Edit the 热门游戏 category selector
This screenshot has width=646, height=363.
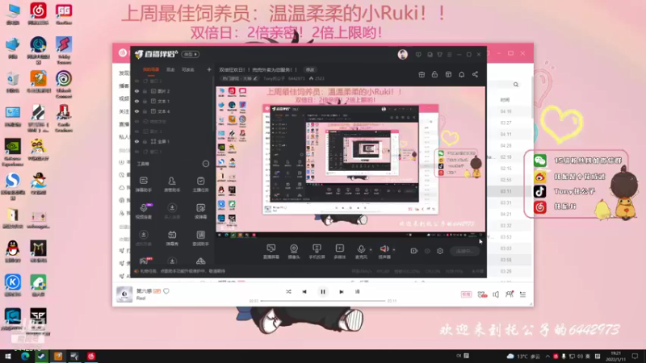tap(239, 78)
